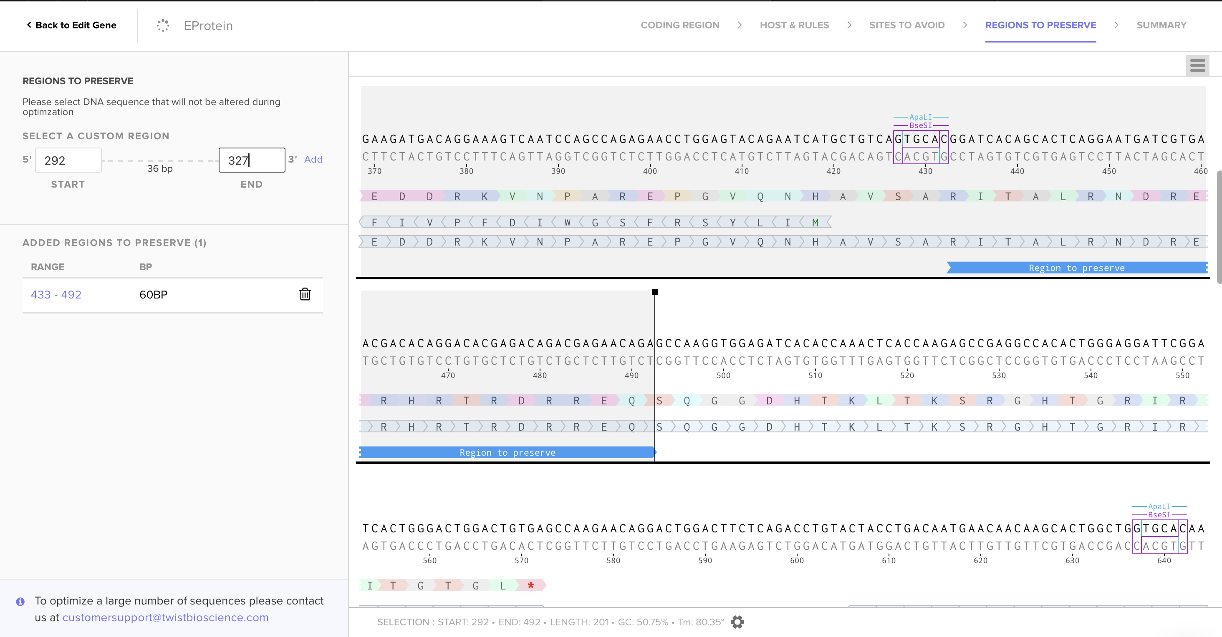The width and height of the screenshot is (1222, 637).
Task: Select the blue Region to preserve bar
Action: pyautogui.click(x=507, y=453)
